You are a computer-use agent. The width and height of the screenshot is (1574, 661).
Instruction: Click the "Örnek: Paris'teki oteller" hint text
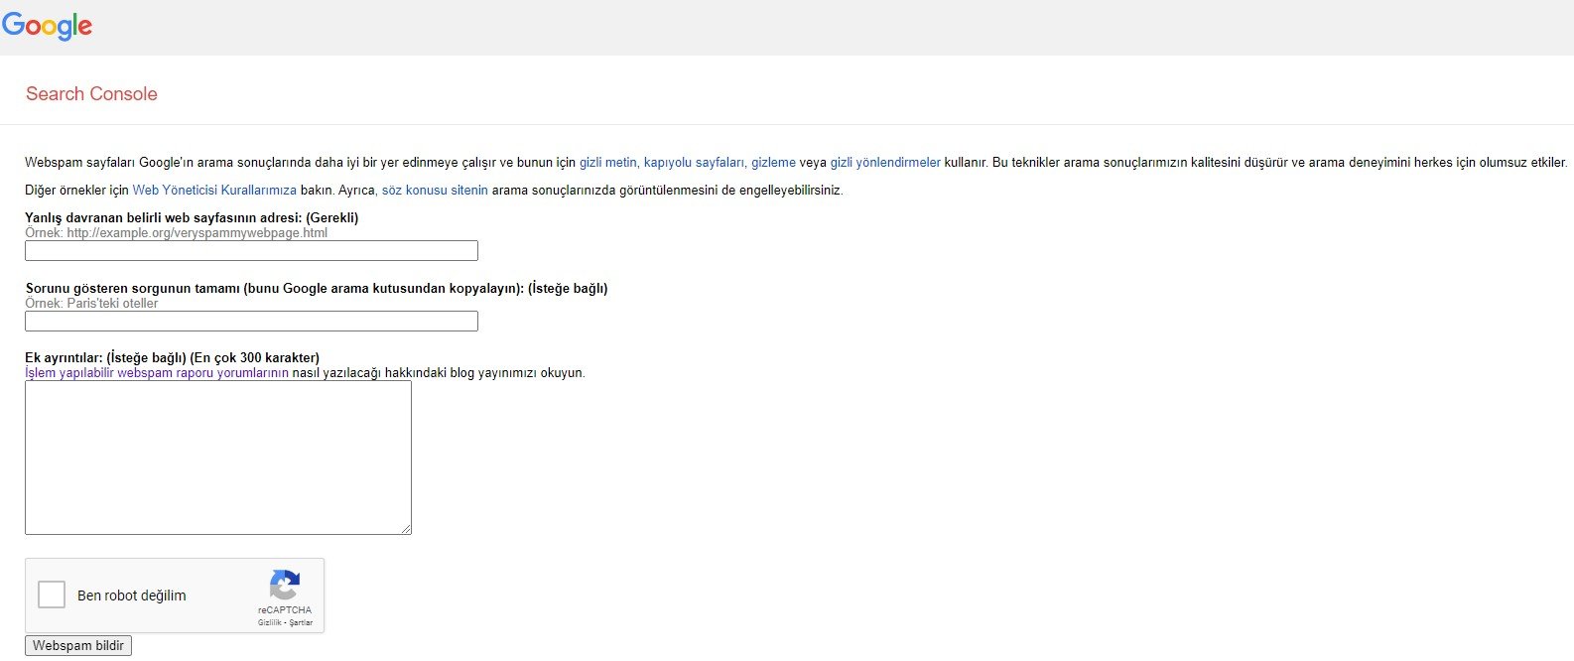coord(91,304)
